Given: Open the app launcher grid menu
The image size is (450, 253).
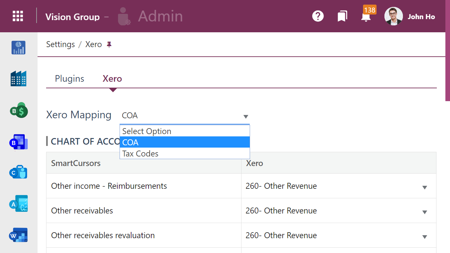Looking at the screenshot, I should click(x=18, y=16).
